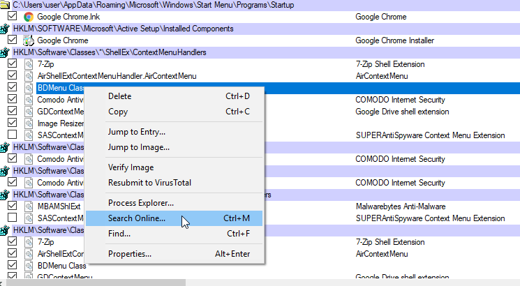Viewport: 520px width, 286px height.
Task: Enable the SASContextM checkbox below MBAMShlExt
Action: (x=13, y=218)
